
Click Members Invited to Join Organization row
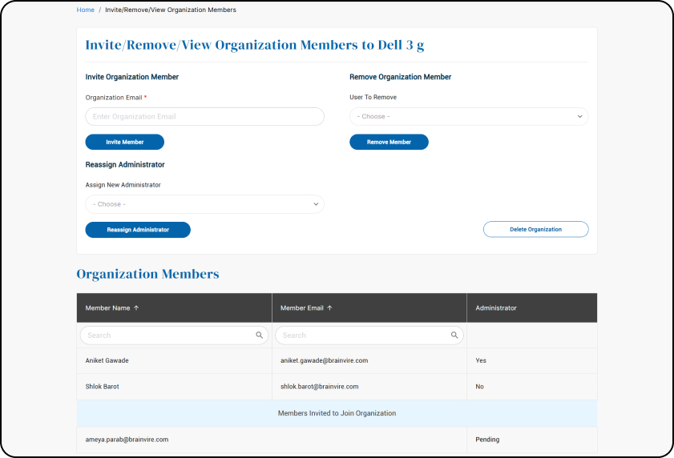click(x=337, y=413)
